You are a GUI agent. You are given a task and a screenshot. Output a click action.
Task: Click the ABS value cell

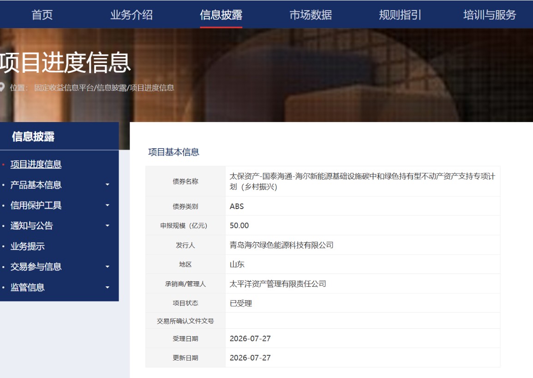tap(363, 206)
